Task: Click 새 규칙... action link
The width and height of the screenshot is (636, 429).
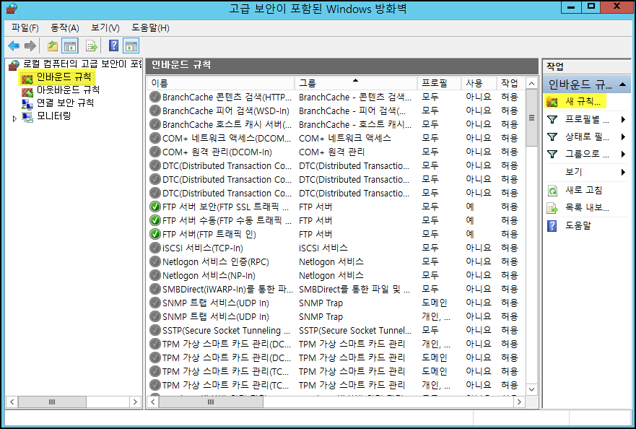Action: (x=583, y=101)
